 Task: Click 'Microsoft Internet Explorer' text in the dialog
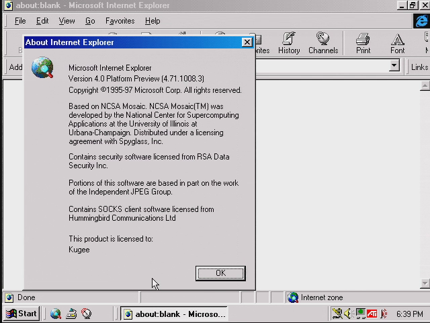coord(110,68)
